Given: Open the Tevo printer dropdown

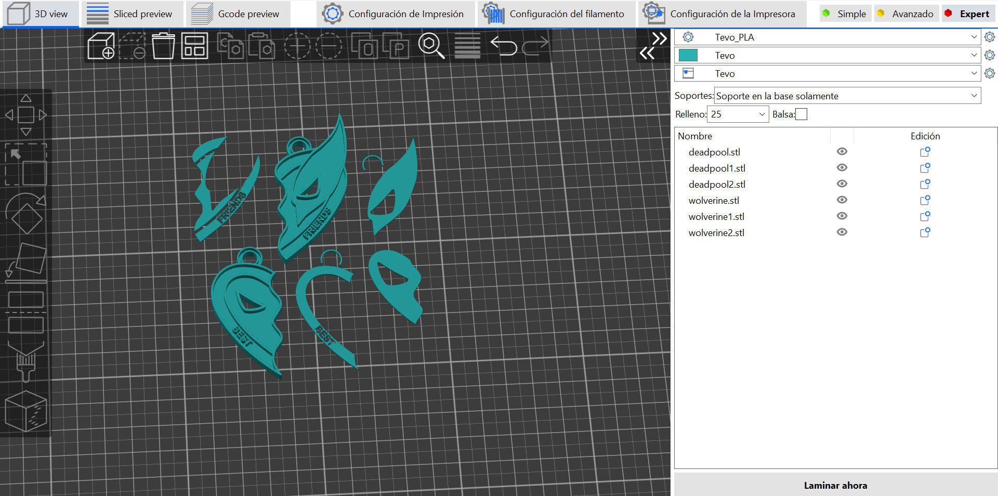Looking at the screenshot, I should pos(828,73).
